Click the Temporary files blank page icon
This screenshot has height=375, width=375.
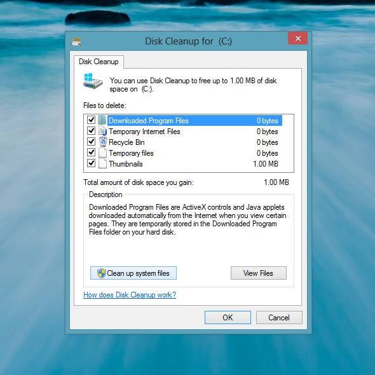pos(102,153)
